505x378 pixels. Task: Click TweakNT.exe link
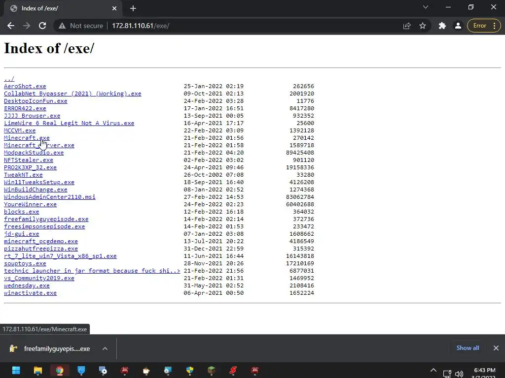pos(23,175)
